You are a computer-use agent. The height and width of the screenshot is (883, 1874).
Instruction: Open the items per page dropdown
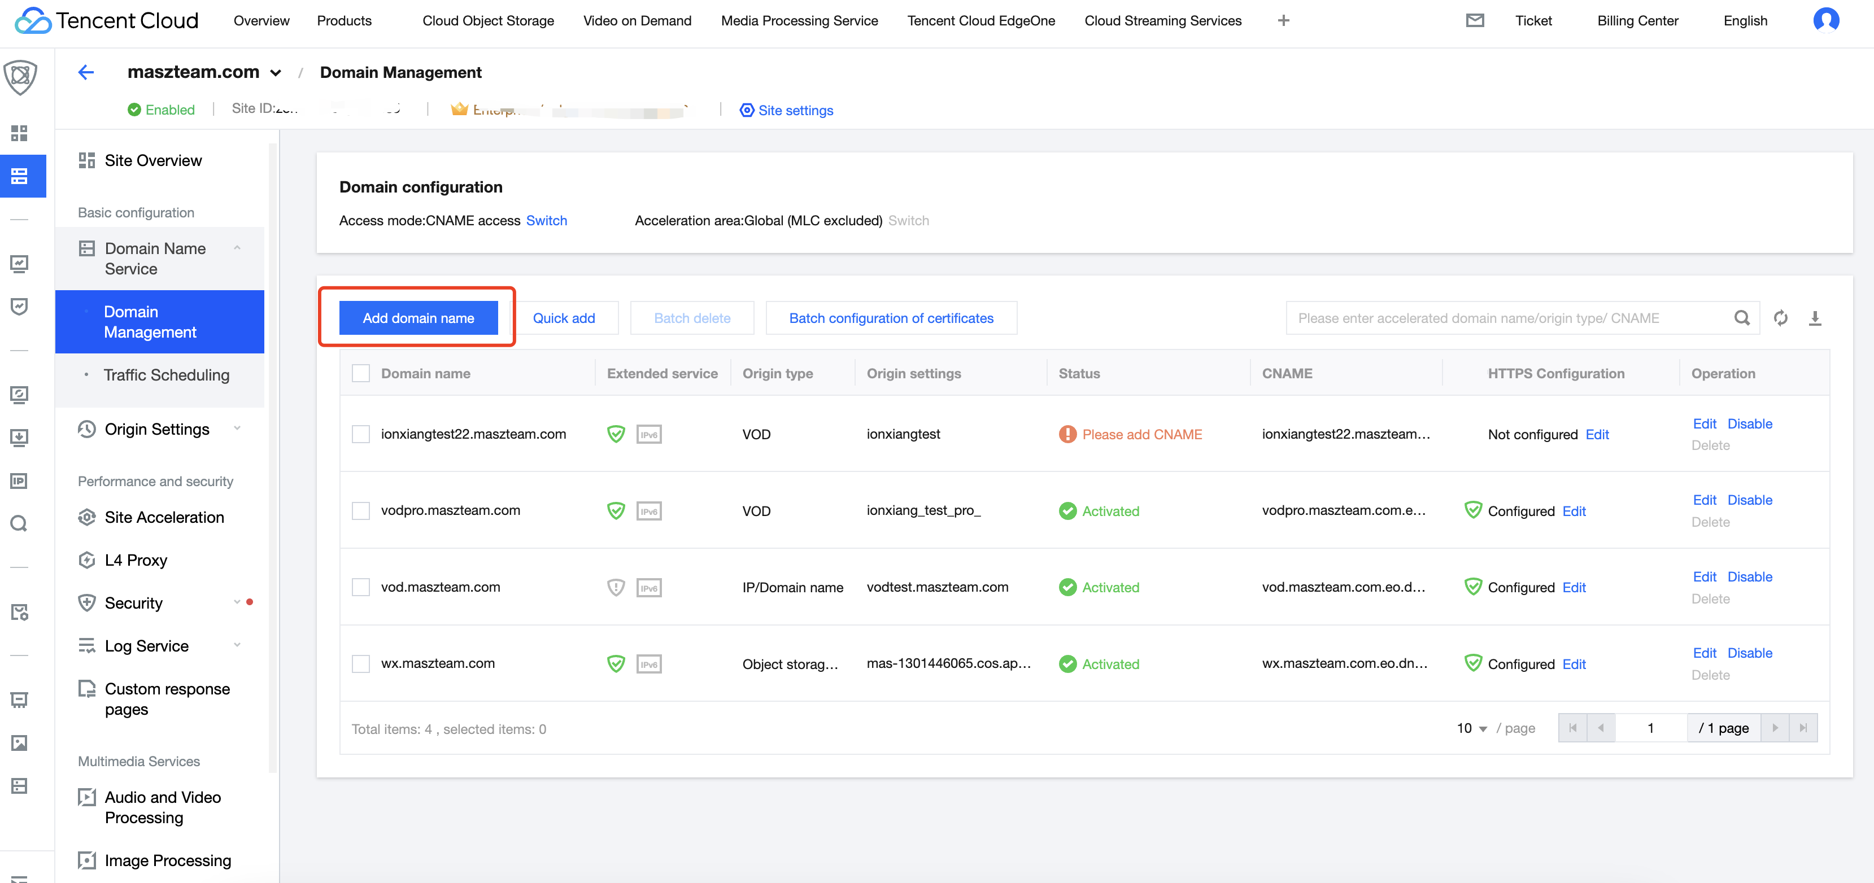(1472, 728)
